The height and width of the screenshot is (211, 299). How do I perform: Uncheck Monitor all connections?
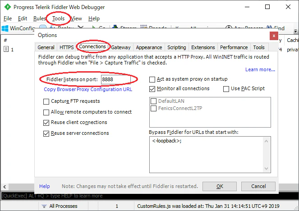tap(152, 89)
